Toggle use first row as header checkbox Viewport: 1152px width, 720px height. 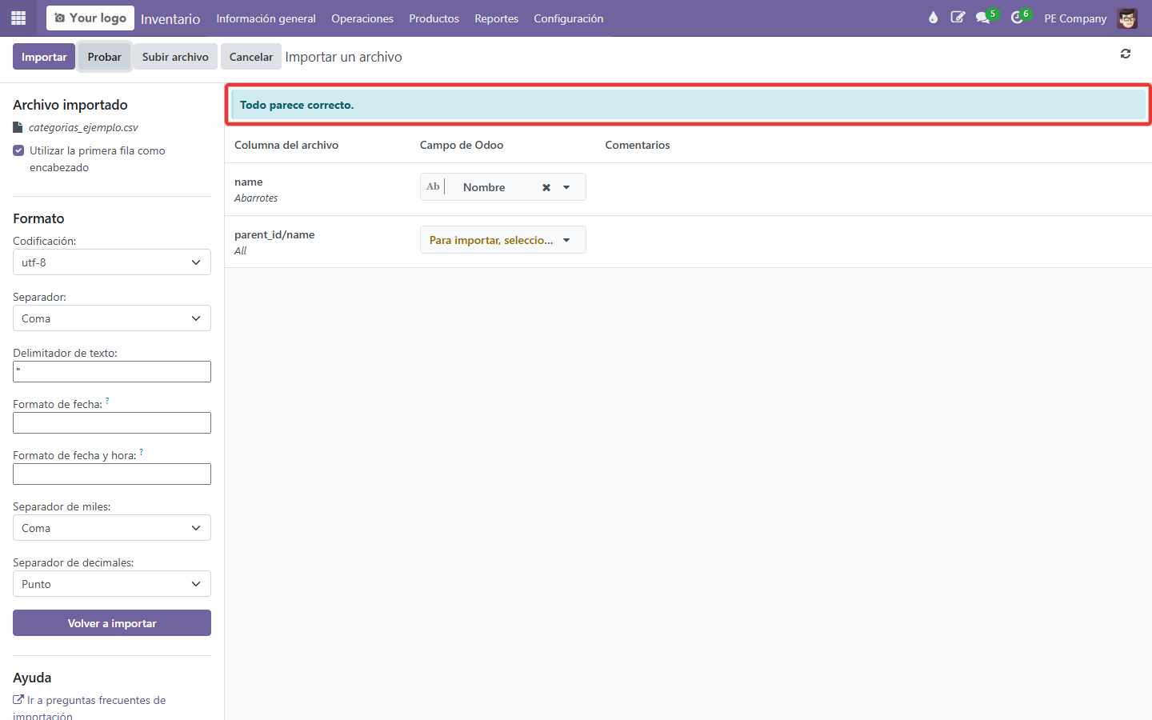coord(18,150)
